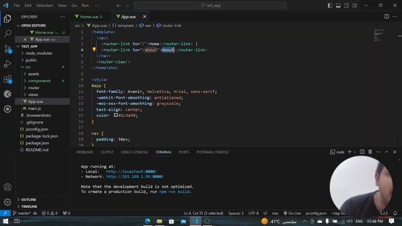Screen dimensions: 402x226
Task: Expand the OUTLINE section
Action: (x=28, y=200)
